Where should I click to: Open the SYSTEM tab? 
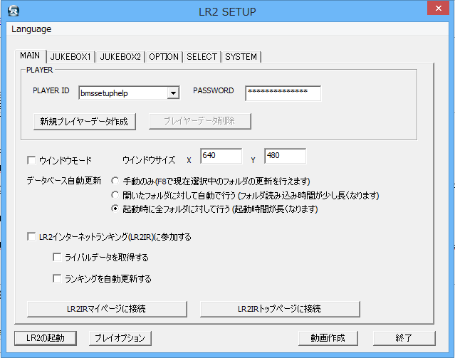pyautogui.click(x=241, y=56)
